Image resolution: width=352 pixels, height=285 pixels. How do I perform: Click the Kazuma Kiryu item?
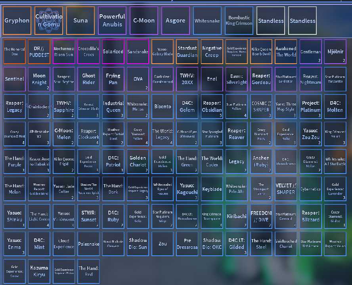[x=39, y=271]
